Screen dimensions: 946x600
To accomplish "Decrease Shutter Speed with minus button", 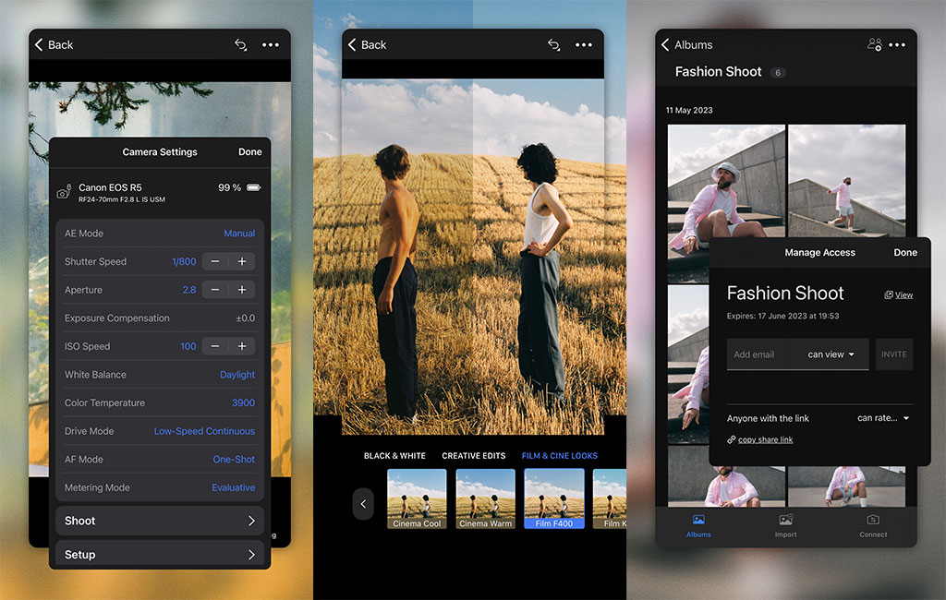I will 214,261.
